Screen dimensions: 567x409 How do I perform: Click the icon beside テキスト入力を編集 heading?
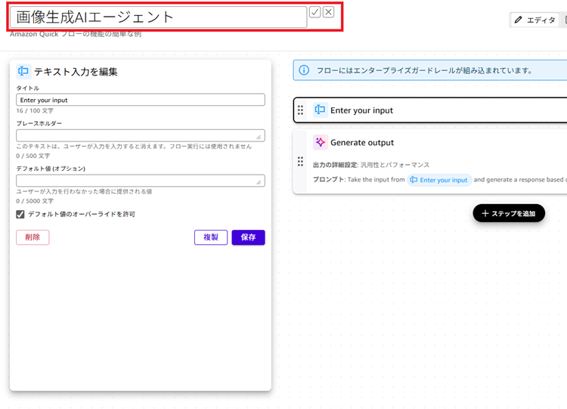pos(23,72)
